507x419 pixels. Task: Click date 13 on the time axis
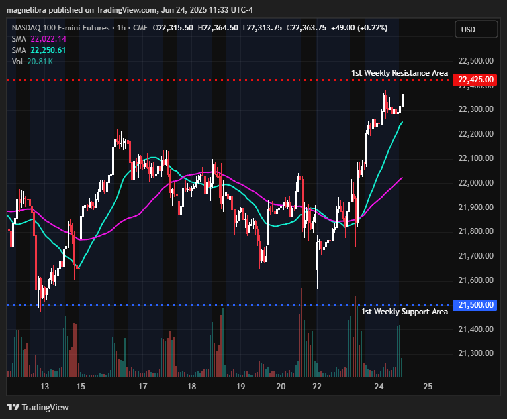pyautogui.click(x=44, y=387)
